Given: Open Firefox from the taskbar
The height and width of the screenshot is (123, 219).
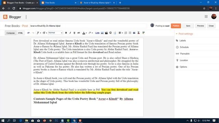Looking at the screenshot, I should click(44, 121).
